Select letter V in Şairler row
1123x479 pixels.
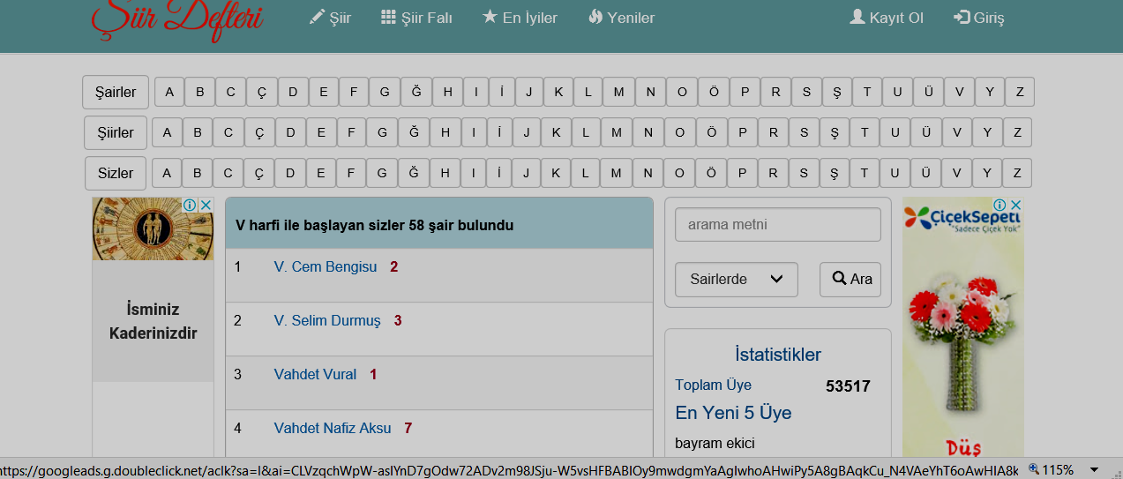tap(958, 92)
